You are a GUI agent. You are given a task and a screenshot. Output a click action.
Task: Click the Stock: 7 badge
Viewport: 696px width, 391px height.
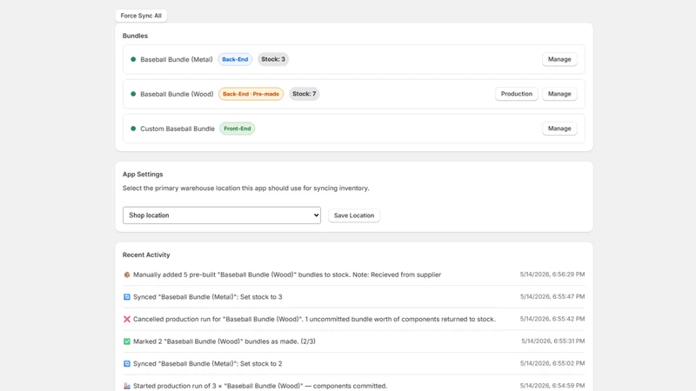pos(304,94)
